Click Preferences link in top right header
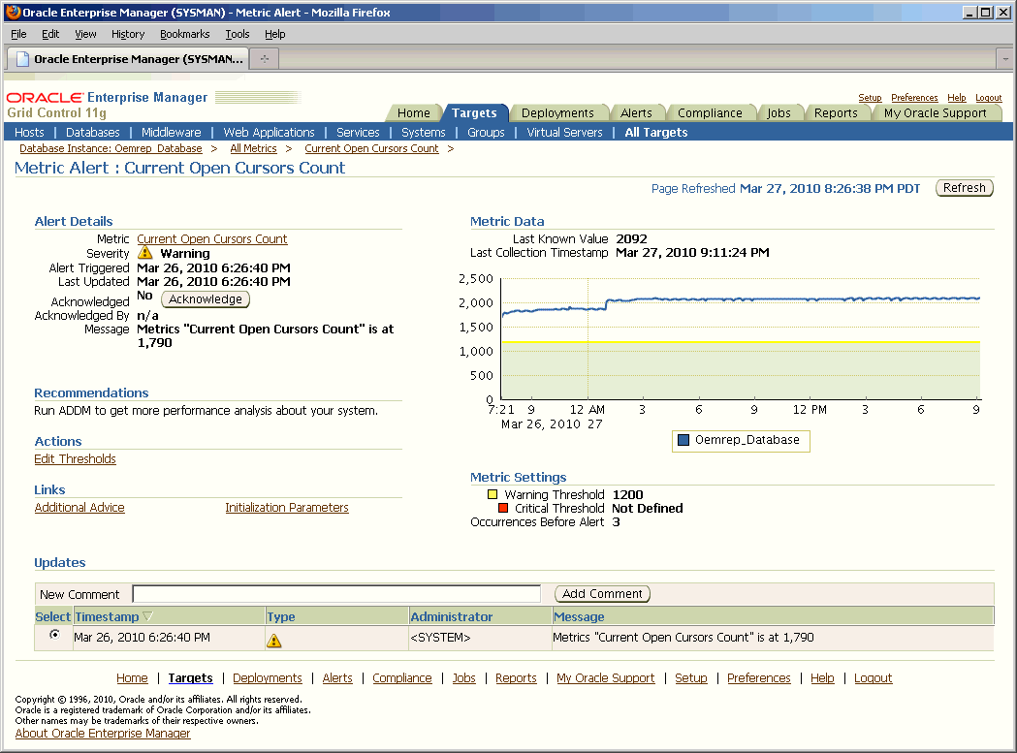This screenshot has height=753, width=1017. [x=914, y=98]
